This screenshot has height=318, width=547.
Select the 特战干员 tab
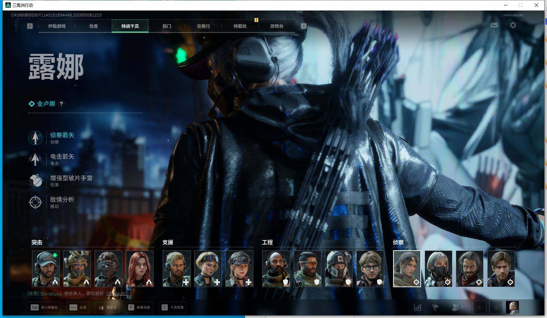pyautogui.click(x=130, y=26)
